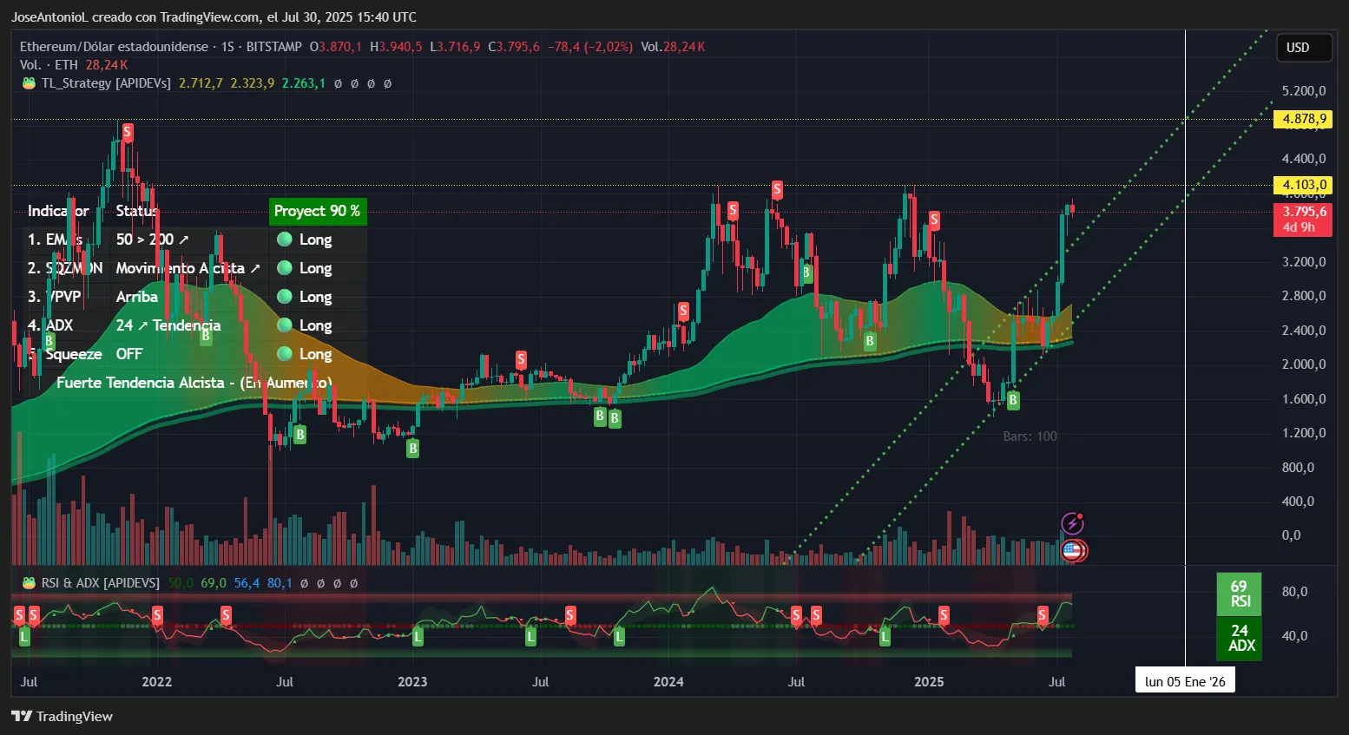Click the frog icon on TL_Strategy indicator

27,83
